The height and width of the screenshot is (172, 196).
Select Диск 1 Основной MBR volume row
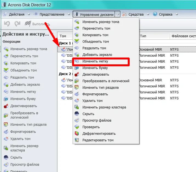[x=127, y=50]
